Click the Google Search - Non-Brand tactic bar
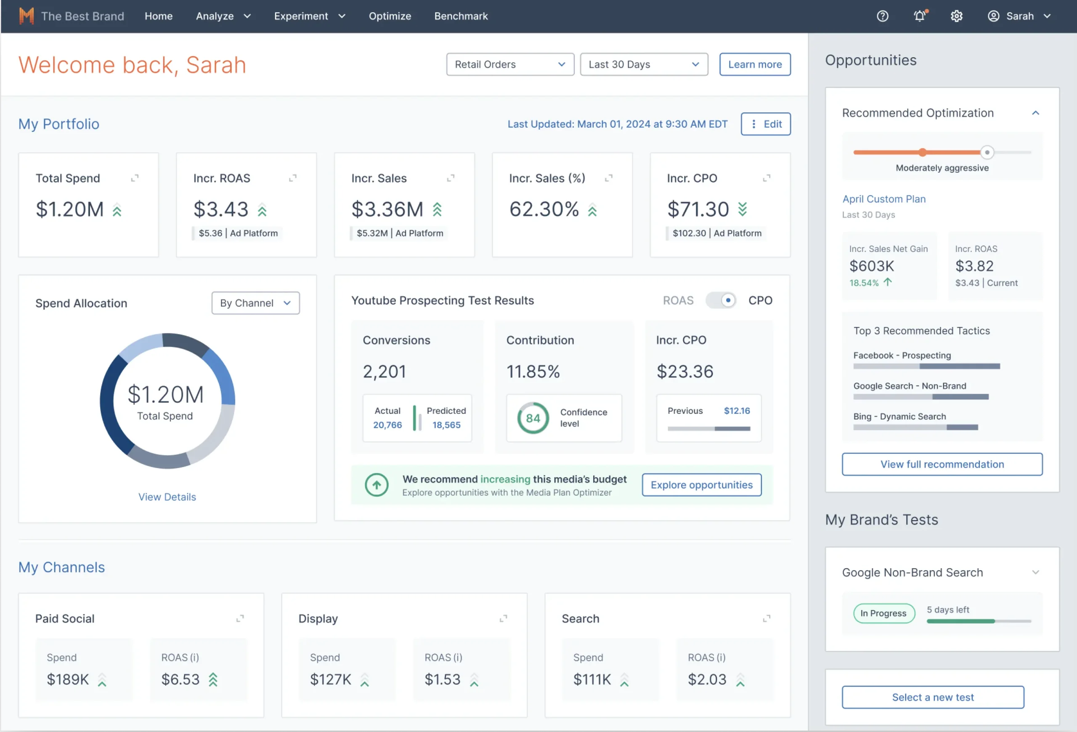The image size is (1077, 732). (921, 397)
